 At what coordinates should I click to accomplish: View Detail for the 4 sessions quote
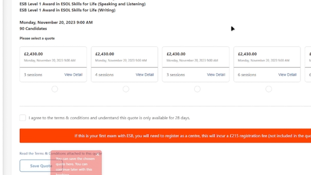tap(145, 75)
